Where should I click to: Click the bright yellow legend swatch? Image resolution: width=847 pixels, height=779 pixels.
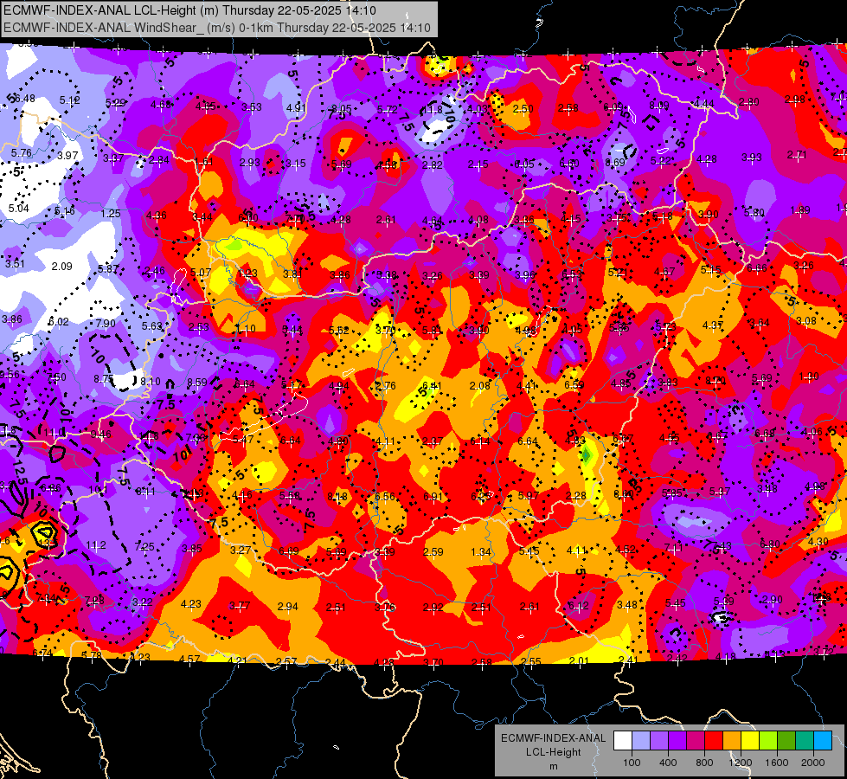coord(750,741)
